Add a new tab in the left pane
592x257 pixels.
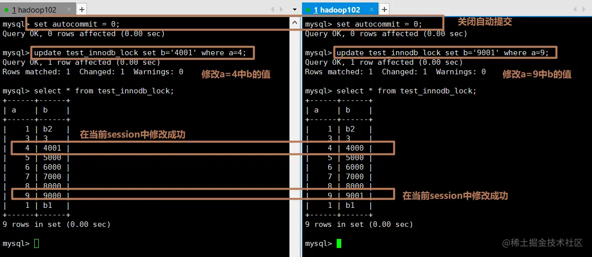[81, 9]
